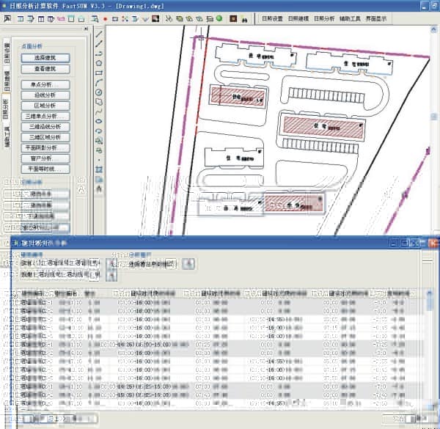Switch to the 日照分析 vertical side tab
The width and height of the screenshot is (440, 429).
7,109
